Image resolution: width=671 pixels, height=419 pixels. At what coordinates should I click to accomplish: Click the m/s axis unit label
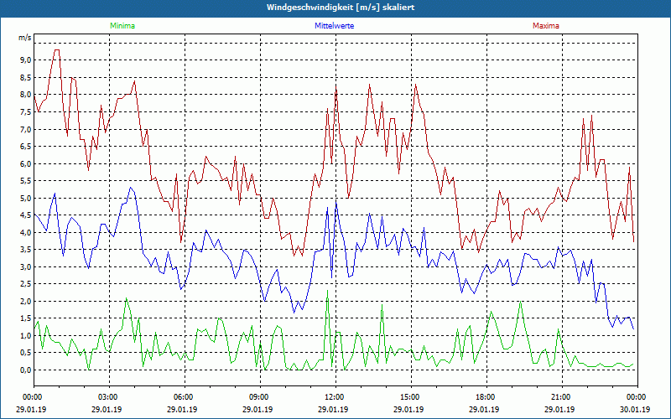click(x=25, y=38)
